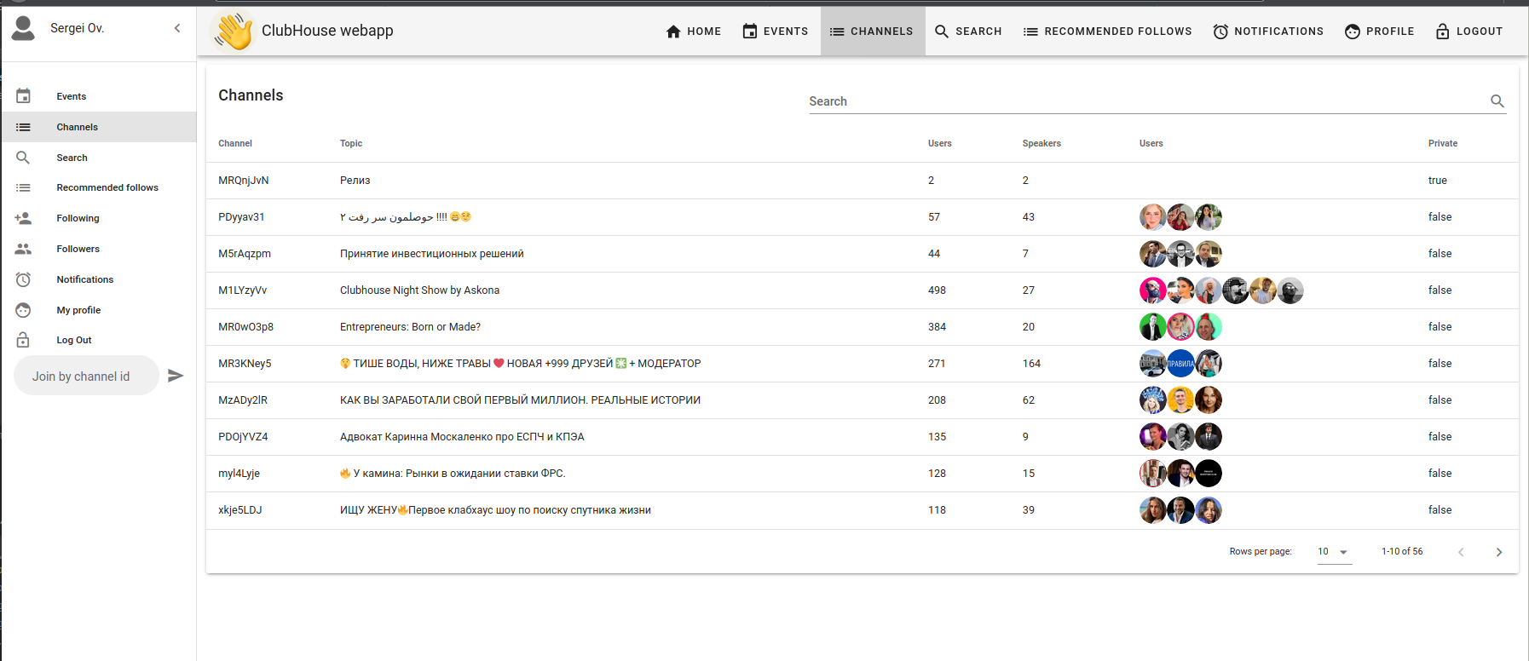Open the rows per page dropdown
This screenshot has width=1529, height=661.
point(1335,552)
